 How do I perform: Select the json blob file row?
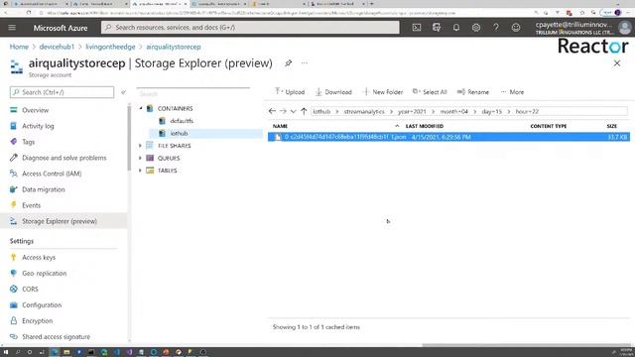pyautogui.click(x=448, y=137)
